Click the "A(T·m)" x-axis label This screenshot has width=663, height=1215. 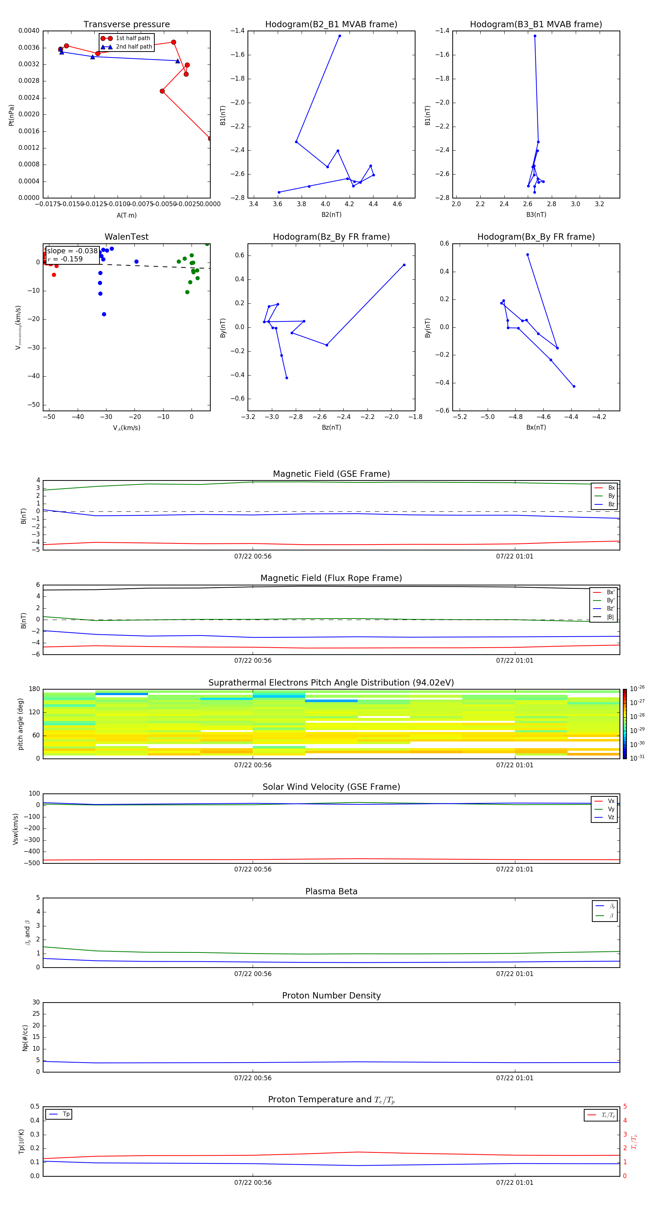126,215
